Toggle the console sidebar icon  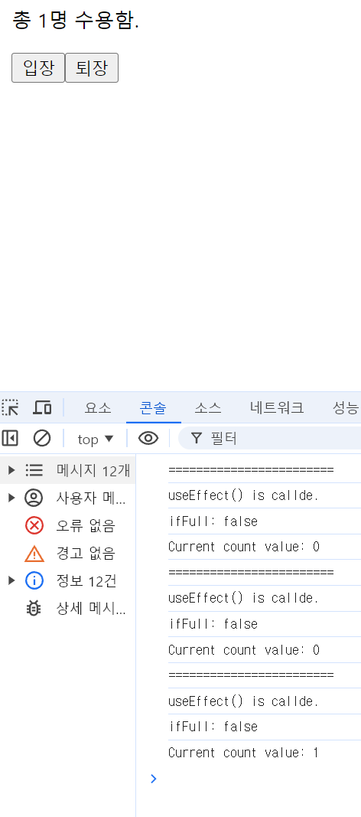(10, 438)
